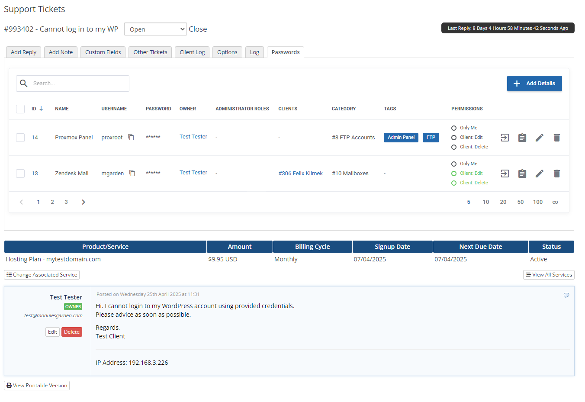The image size is (585, 402).
Task: Open client link #306 Felix Klimek
Action: coord(300,174)
